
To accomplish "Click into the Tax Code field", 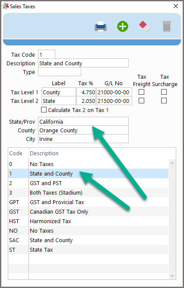I will pyautogui.click(x=47, y=54).
